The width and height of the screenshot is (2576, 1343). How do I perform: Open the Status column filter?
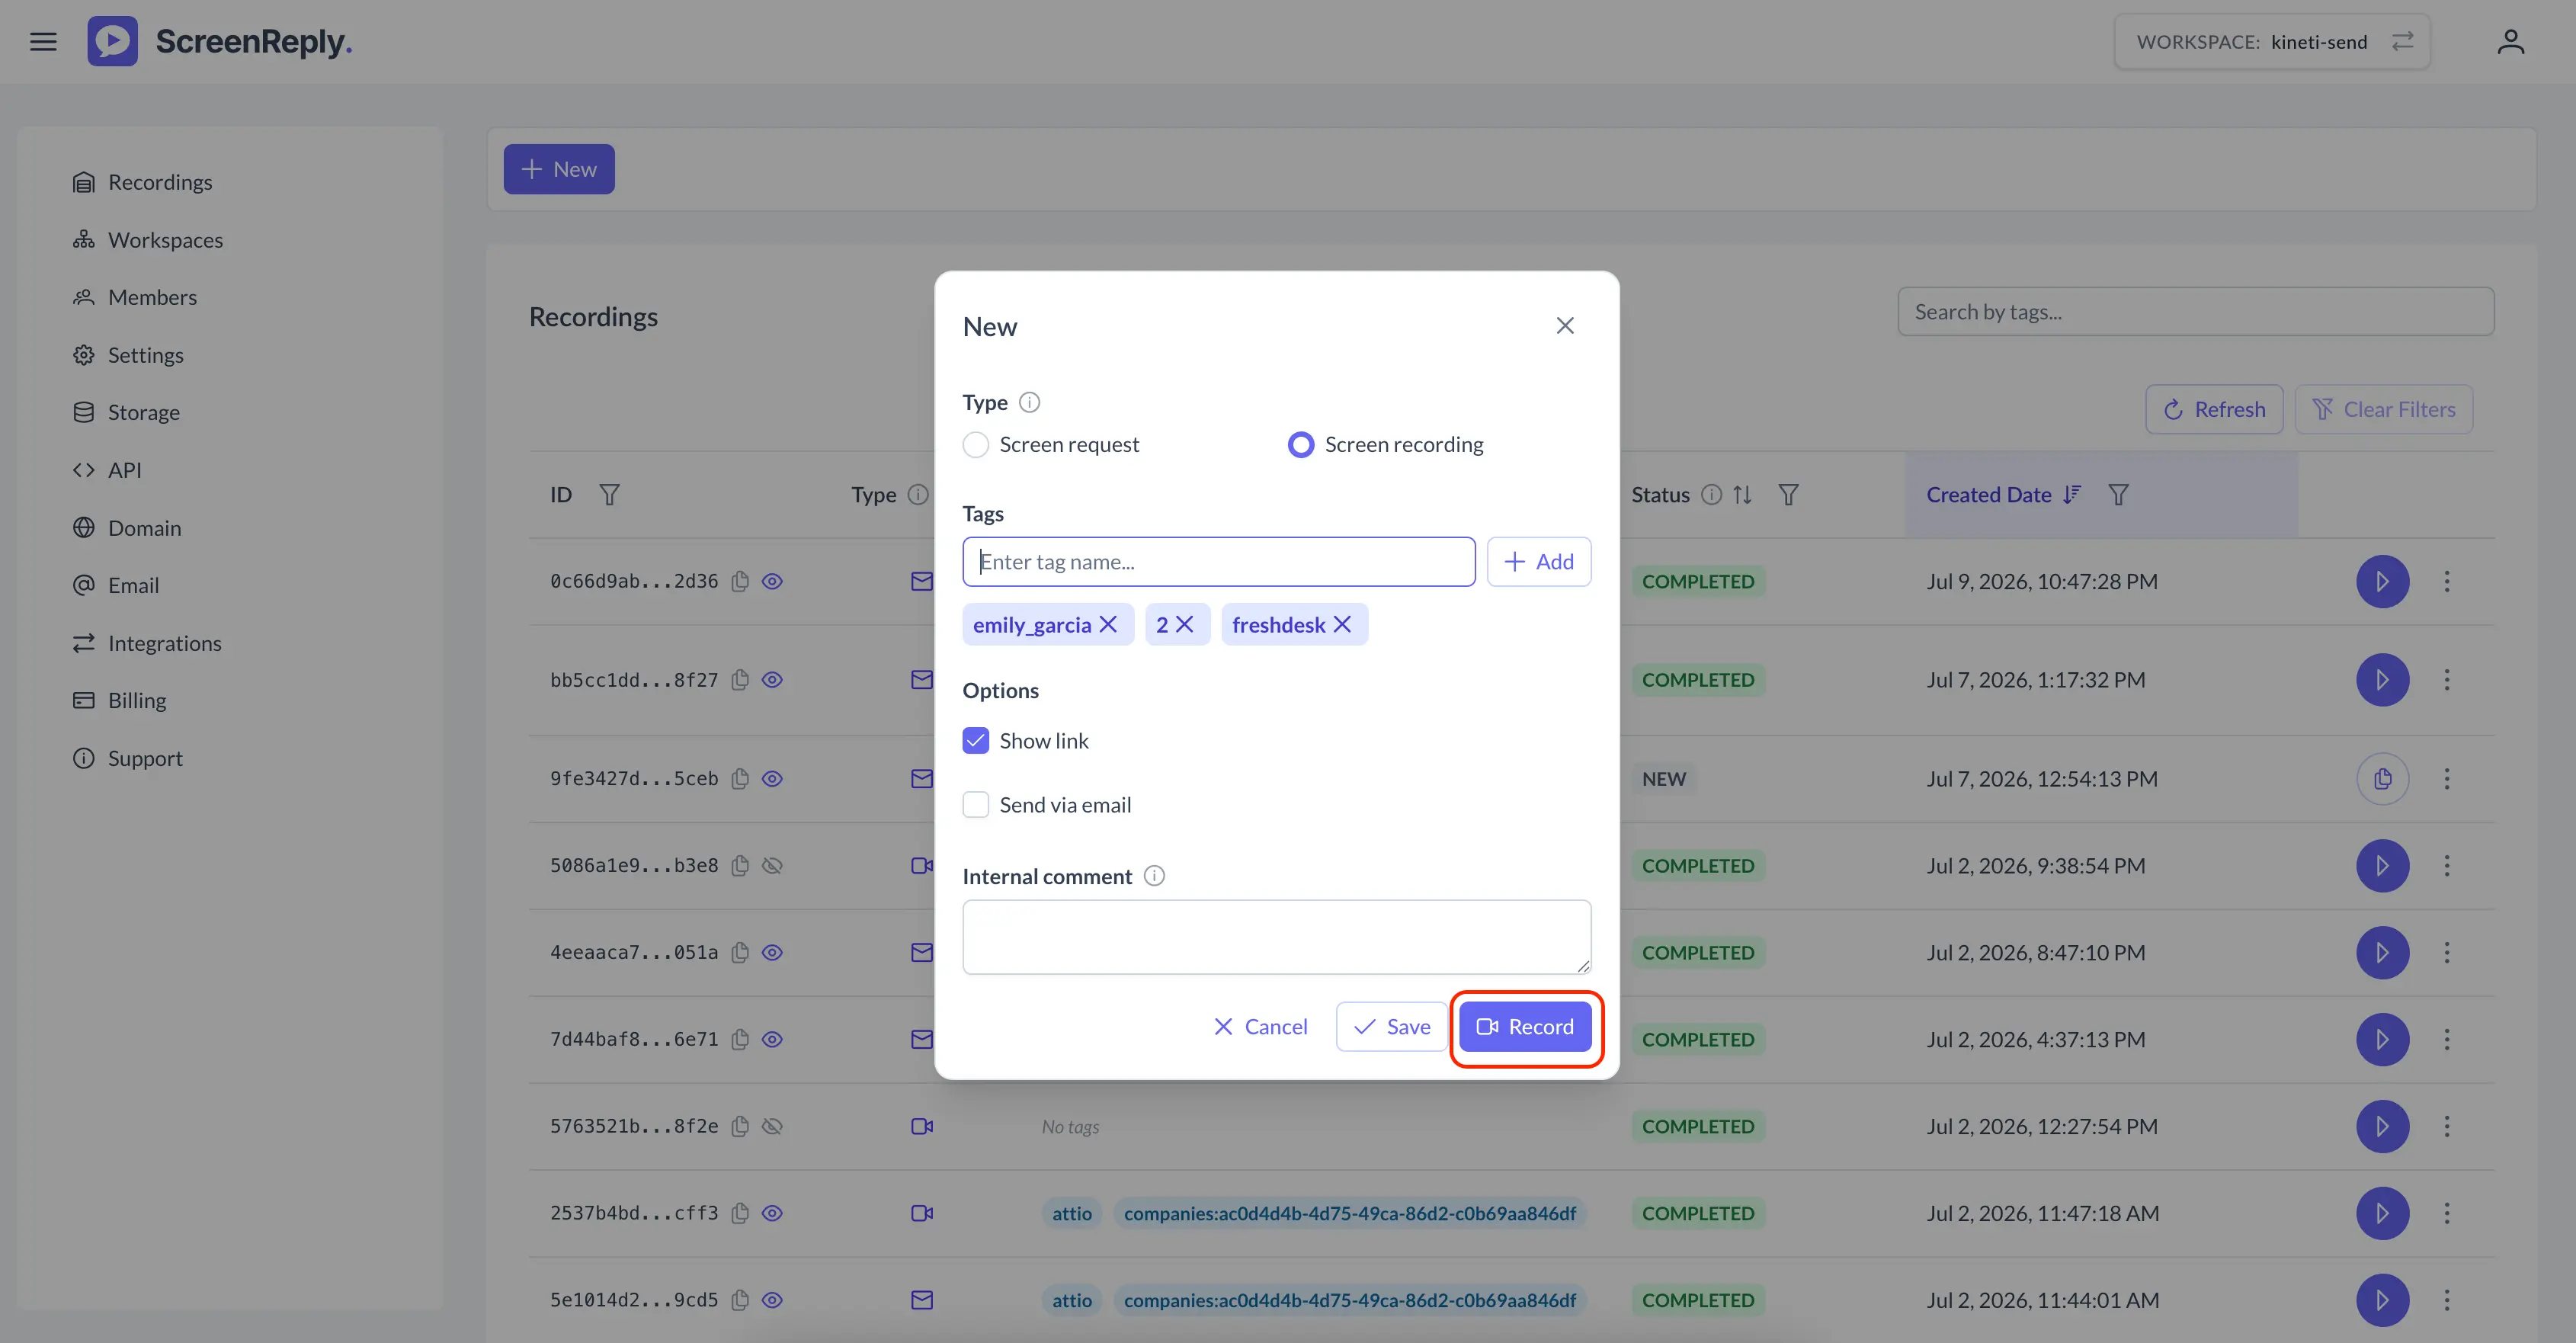point(1788,495)
